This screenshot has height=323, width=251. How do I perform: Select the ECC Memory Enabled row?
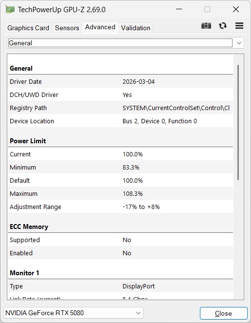[120, 253]
